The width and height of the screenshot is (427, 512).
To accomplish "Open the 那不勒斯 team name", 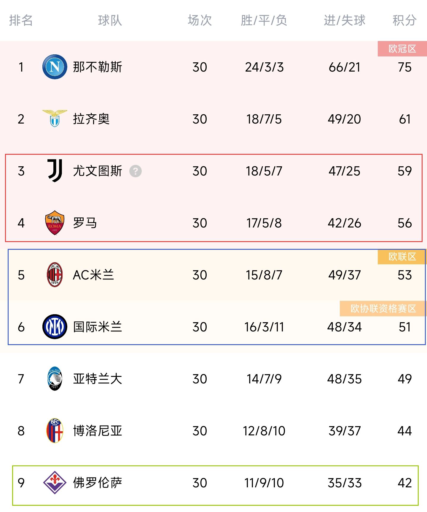I will pyautogui.click(x=98, y=67).
